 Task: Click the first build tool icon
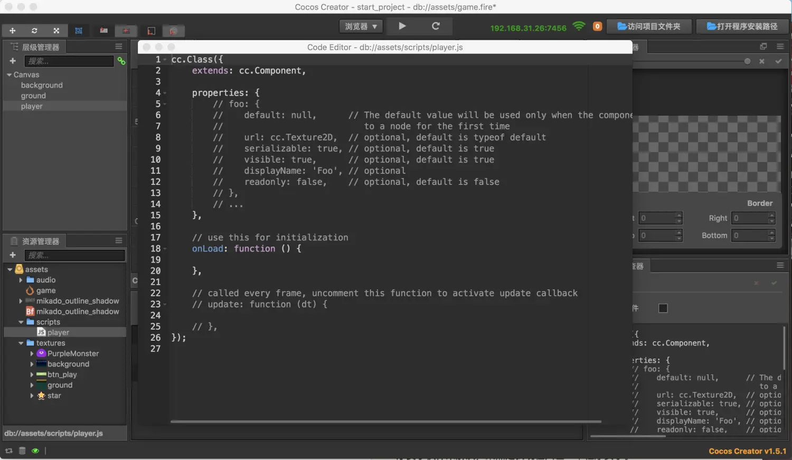(152, 31)
